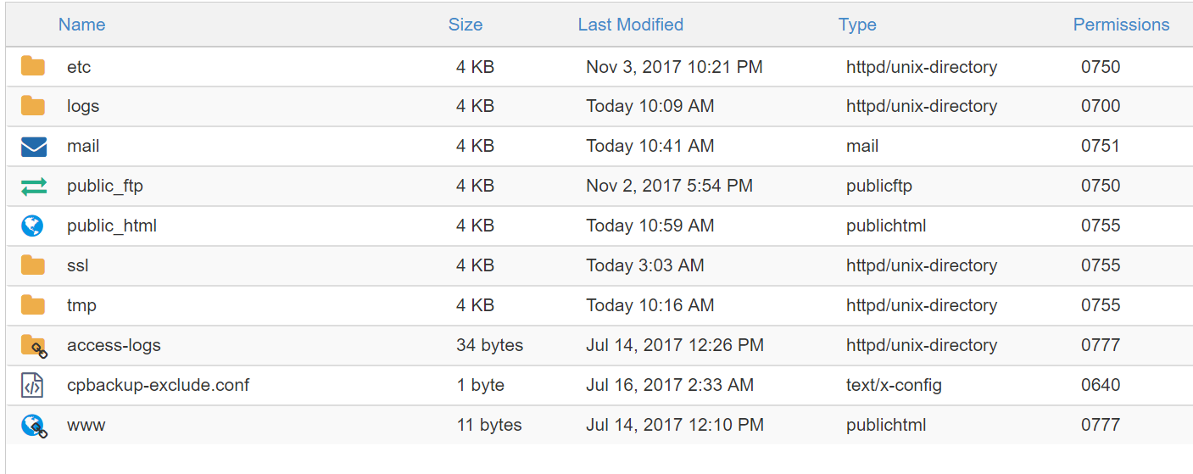1193x474 pixels.
Task: Click the ssl folder icon
Action: click(x=33, y=265)
